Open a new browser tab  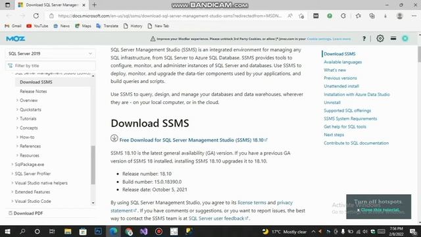(94, 5)
